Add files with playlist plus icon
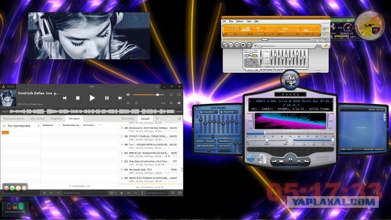 coord(122,193)
